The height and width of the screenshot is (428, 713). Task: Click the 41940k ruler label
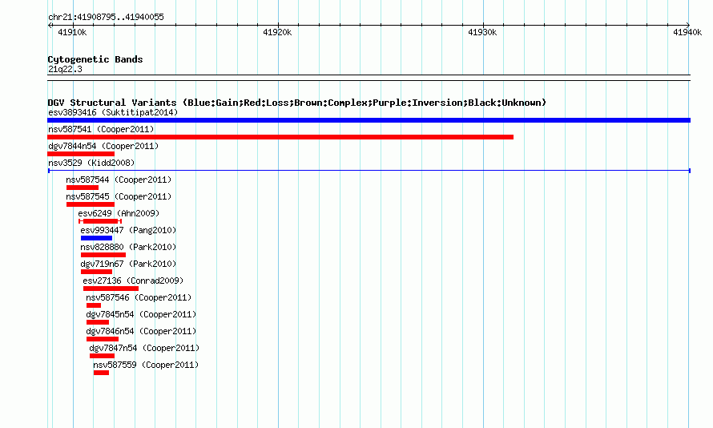pyautogui.click(x=687, y=32)
